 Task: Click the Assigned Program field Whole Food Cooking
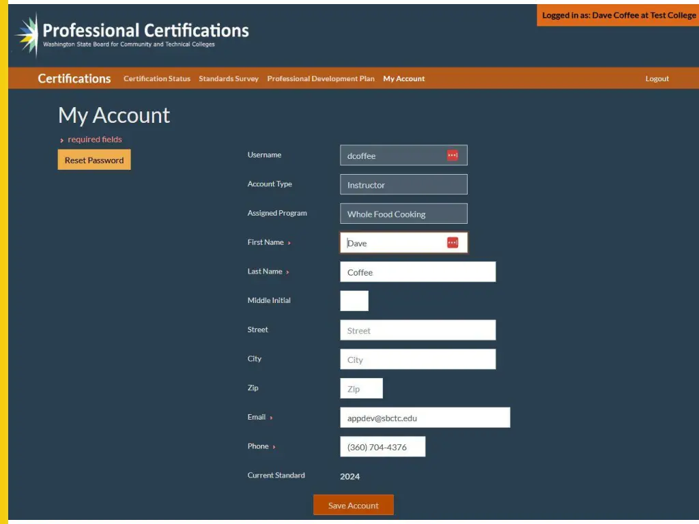[x=403, y=214]
